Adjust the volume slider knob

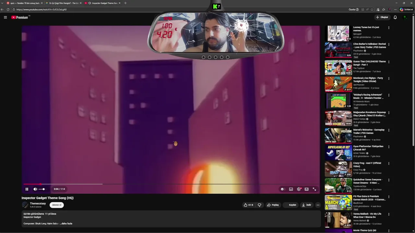point(43,189)
